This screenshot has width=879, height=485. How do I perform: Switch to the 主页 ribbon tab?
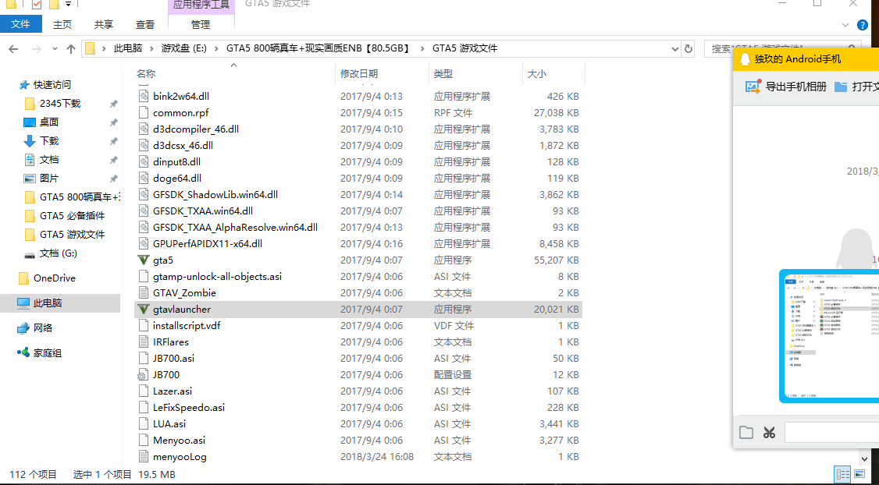62,25
